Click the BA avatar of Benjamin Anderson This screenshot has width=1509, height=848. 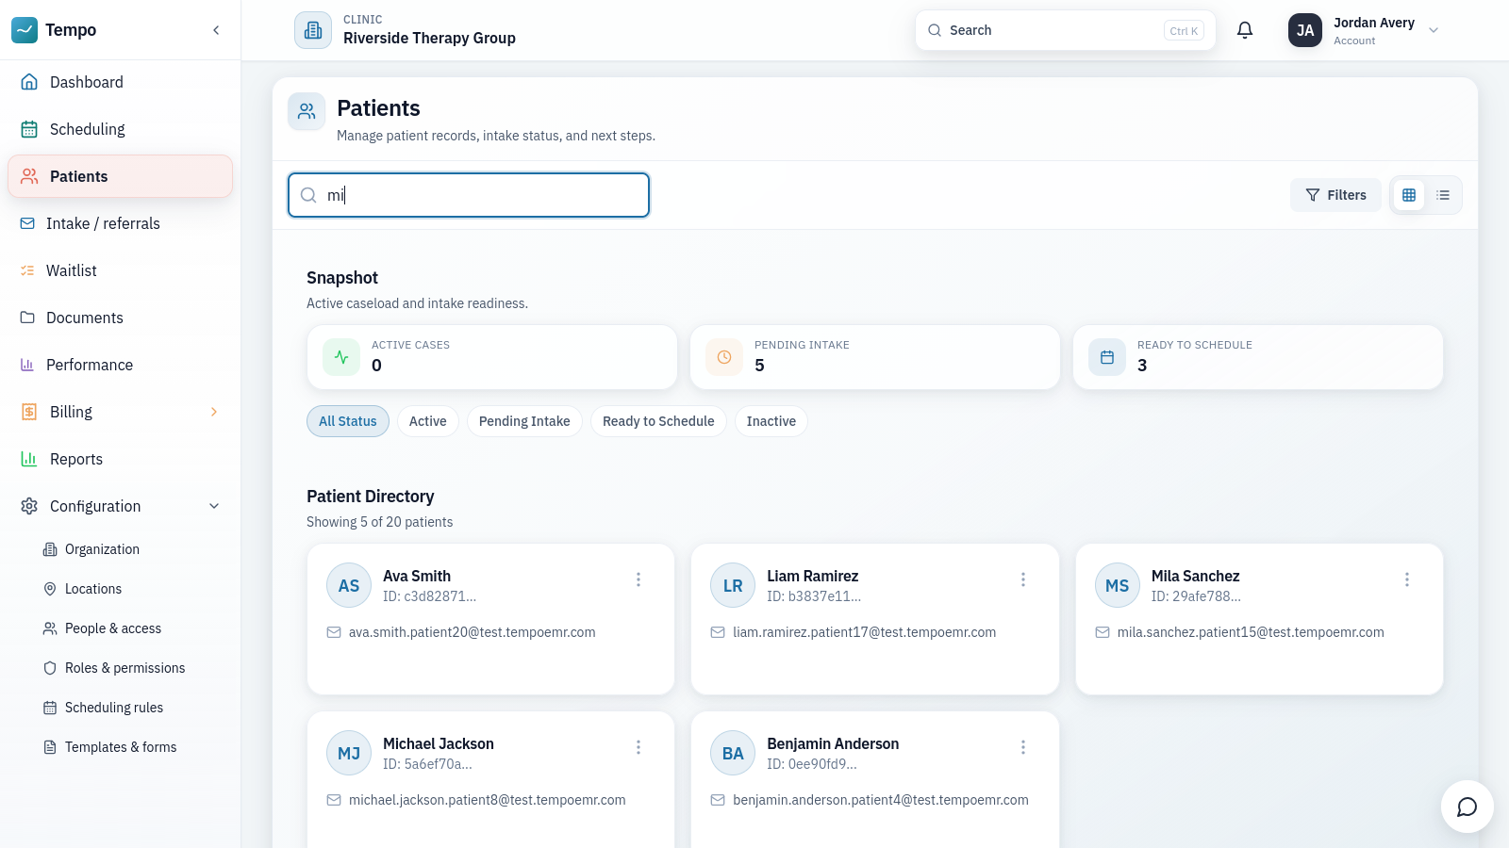point(733,754)
